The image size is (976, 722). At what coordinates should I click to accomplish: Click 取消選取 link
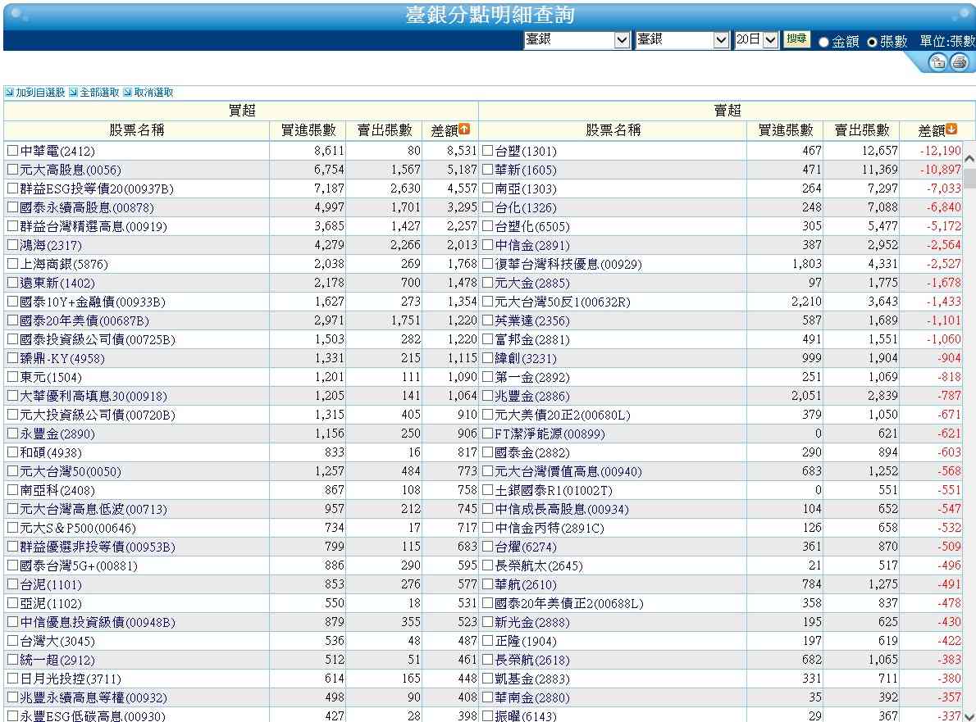click(153, 93)
